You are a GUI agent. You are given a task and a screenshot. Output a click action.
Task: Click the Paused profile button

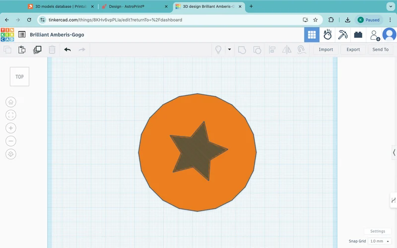pos(369,20)
